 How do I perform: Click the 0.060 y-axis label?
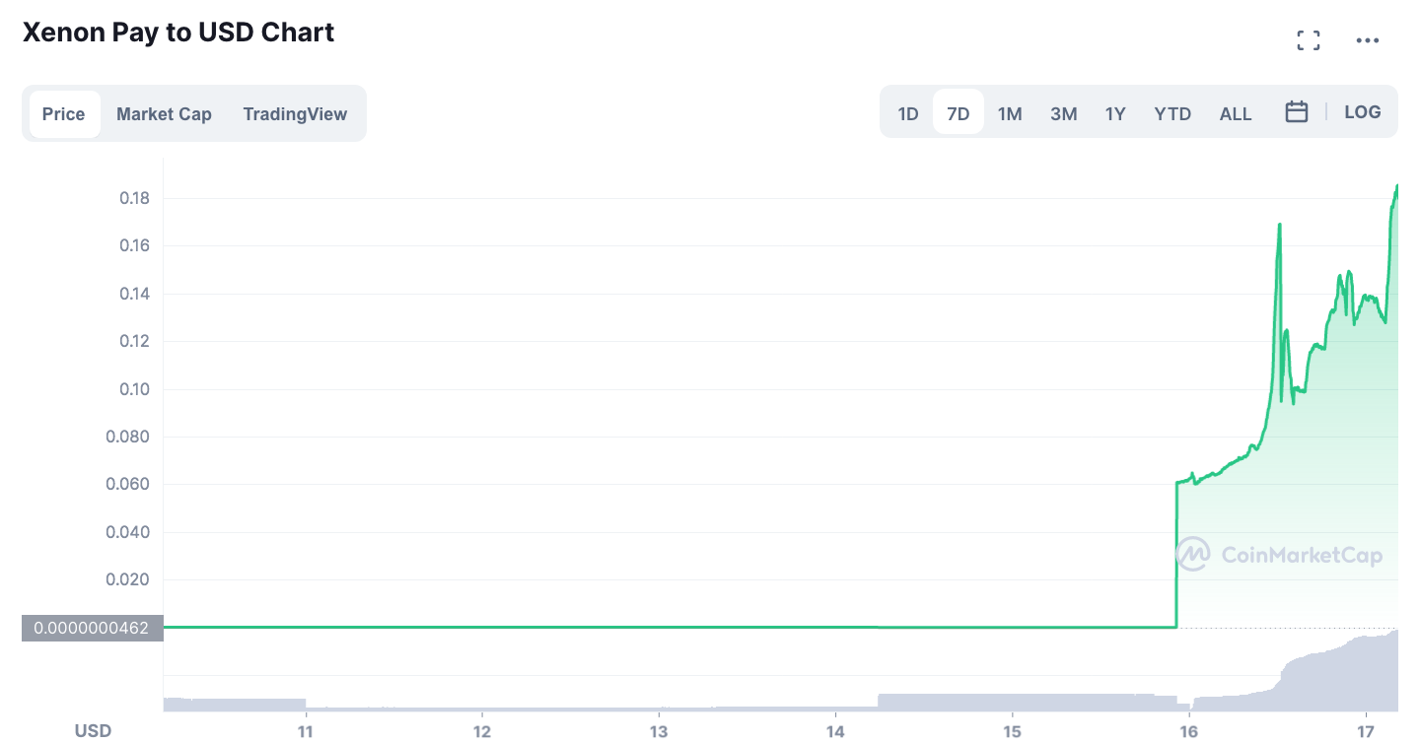click(x=128, y=484)
